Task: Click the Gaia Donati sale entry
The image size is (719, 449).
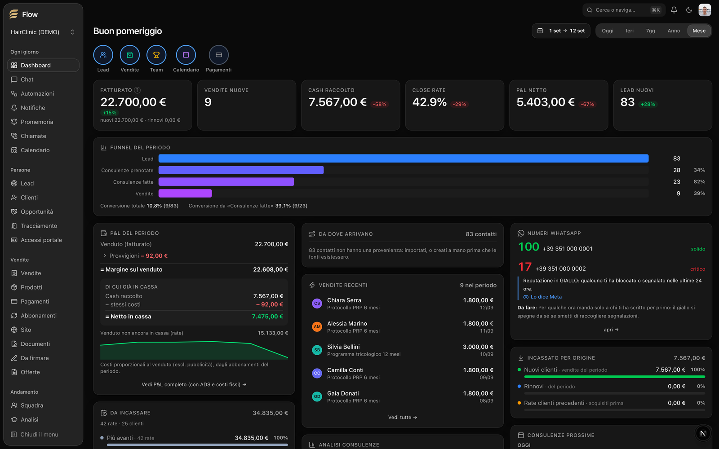Action: [403, 397]
